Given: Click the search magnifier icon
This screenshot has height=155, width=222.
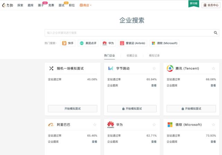Looking at the screenshot, I should point(215,33).
